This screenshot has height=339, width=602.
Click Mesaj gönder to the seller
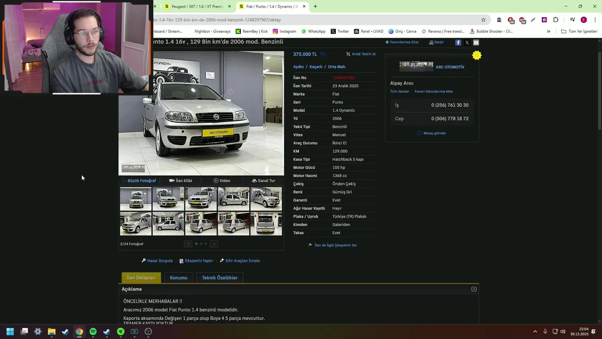click(x=432, y=133)
